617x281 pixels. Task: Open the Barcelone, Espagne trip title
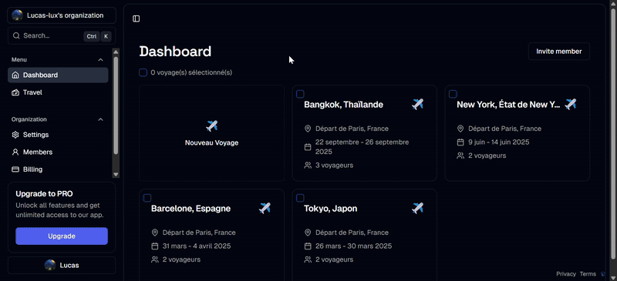tap(190, 209)
